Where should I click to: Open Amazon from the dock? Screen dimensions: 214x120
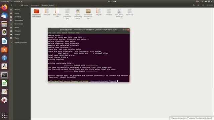click(4, 66)
